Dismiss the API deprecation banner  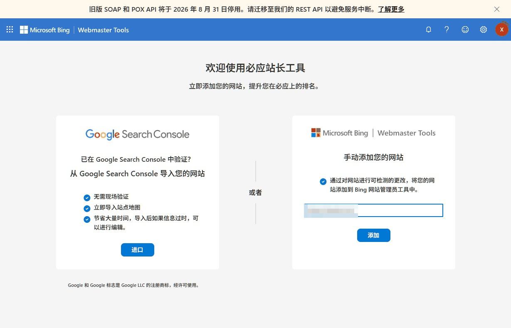click(x=496, y=9)
